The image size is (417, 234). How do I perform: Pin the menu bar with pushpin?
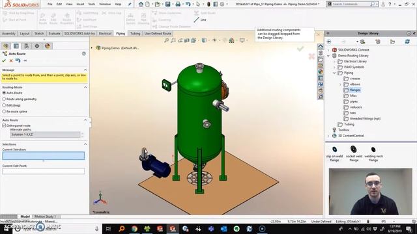(x=130, y=4)
